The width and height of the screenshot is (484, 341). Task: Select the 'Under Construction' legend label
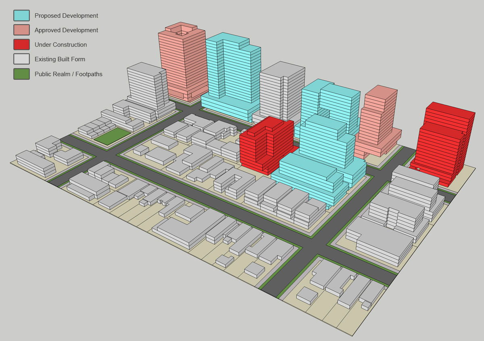(x=60, y=45)
